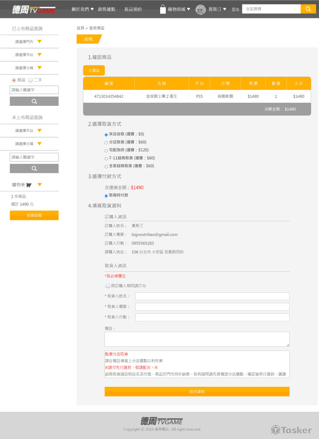Screen dimensions: 319x439
Task: Select the 結帳 tab
Action: tap(89, 39)
